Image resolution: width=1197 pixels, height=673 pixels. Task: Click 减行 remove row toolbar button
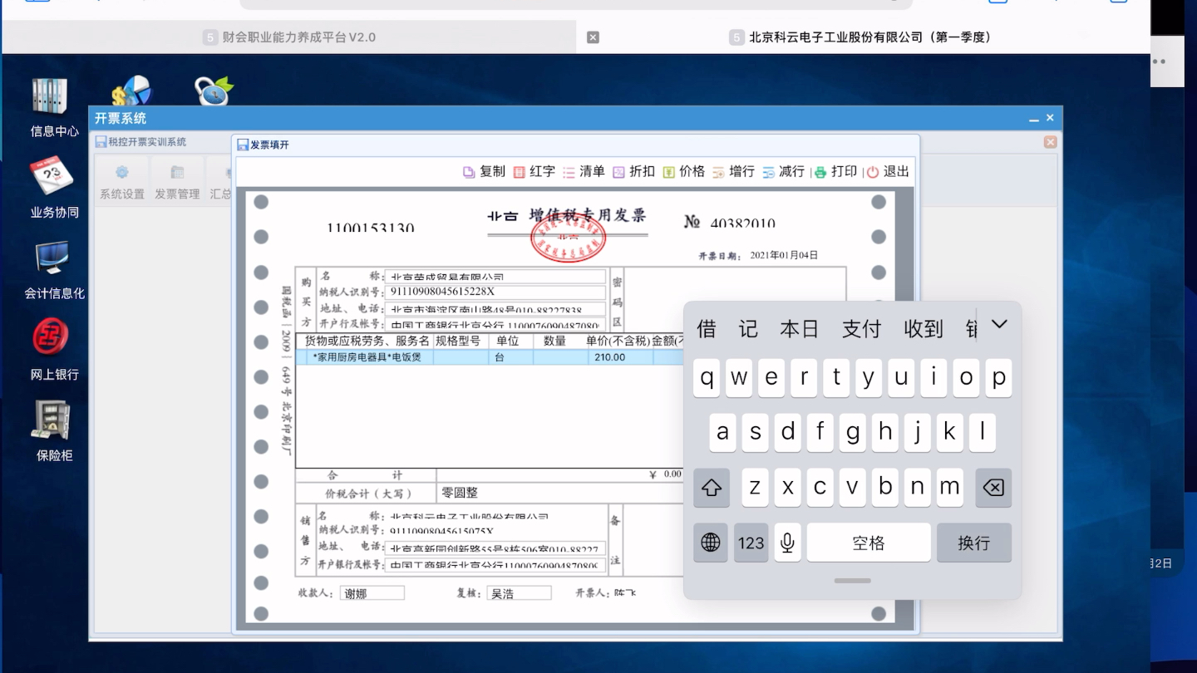tap(783, 172)
